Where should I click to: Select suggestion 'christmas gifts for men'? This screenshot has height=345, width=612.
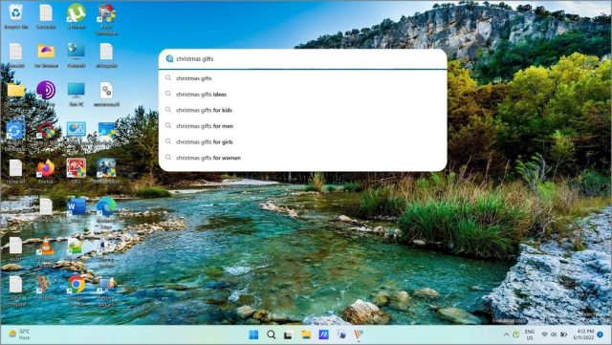tap(303, 126)
